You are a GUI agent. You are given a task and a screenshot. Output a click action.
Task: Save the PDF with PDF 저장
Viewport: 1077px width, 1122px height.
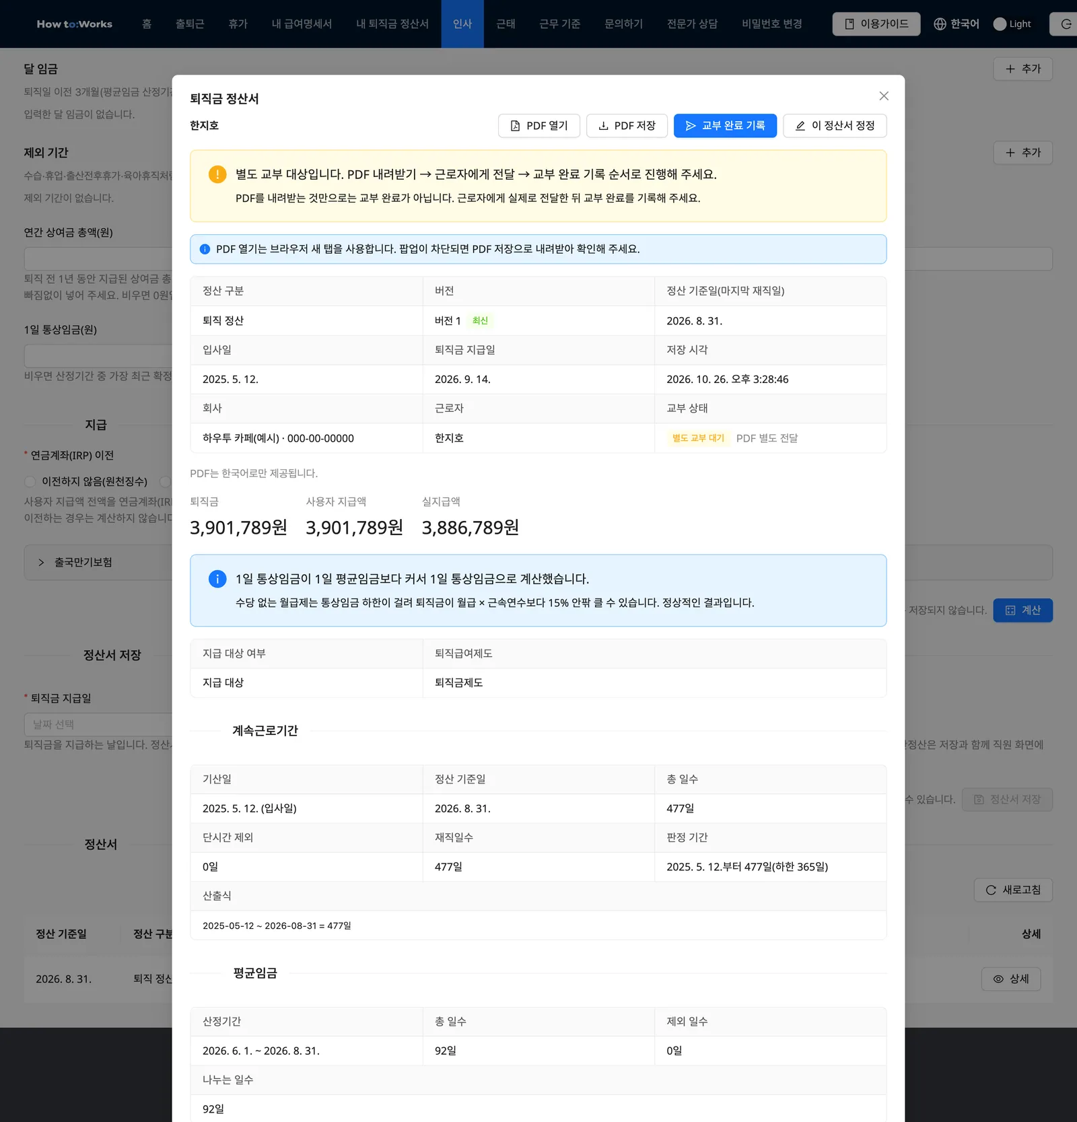pos(627,126)
